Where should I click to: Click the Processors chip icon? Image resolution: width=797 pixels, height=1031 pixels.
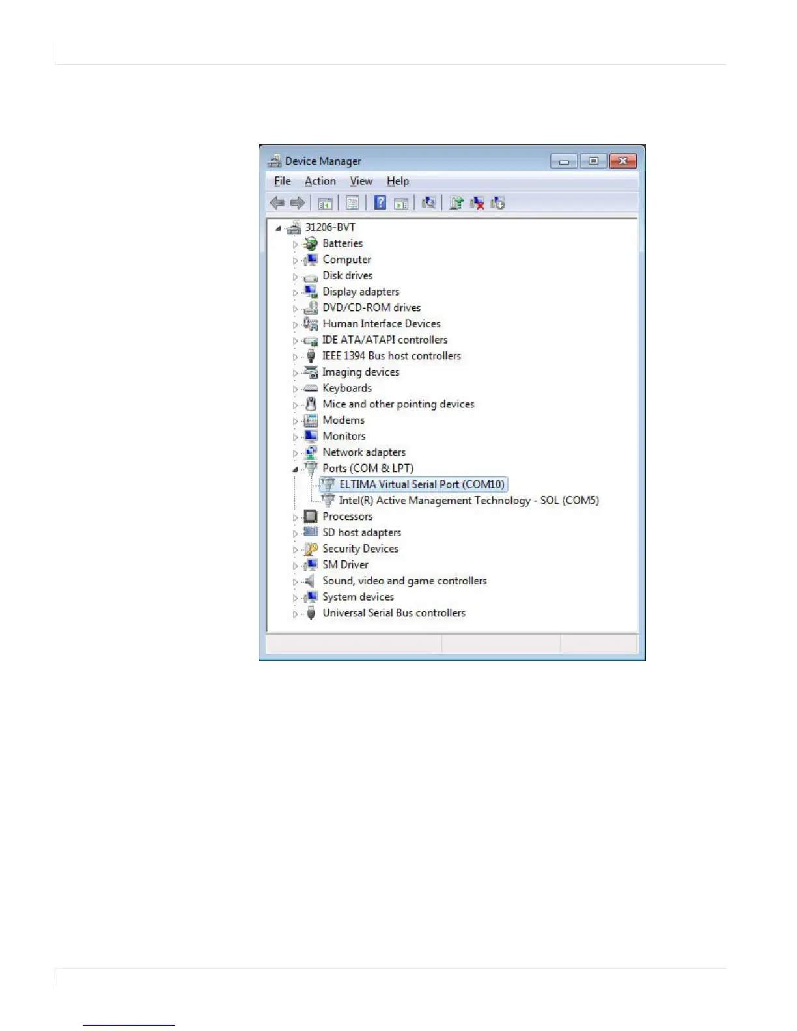311,517
